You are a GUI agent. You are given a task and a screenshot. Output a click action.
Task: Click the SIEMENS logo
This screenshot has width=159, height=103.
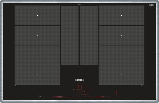pos(79,80)
